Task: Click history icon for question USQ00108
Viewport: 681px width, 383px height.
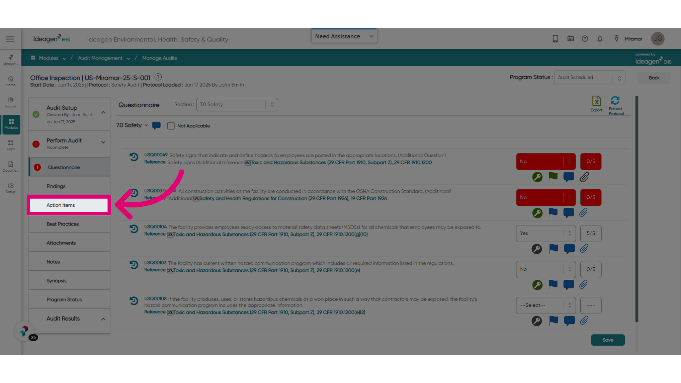Action: click(134, 301)
